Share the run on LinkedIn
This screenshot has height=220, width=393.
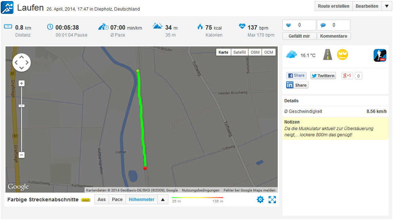(297, 85)
